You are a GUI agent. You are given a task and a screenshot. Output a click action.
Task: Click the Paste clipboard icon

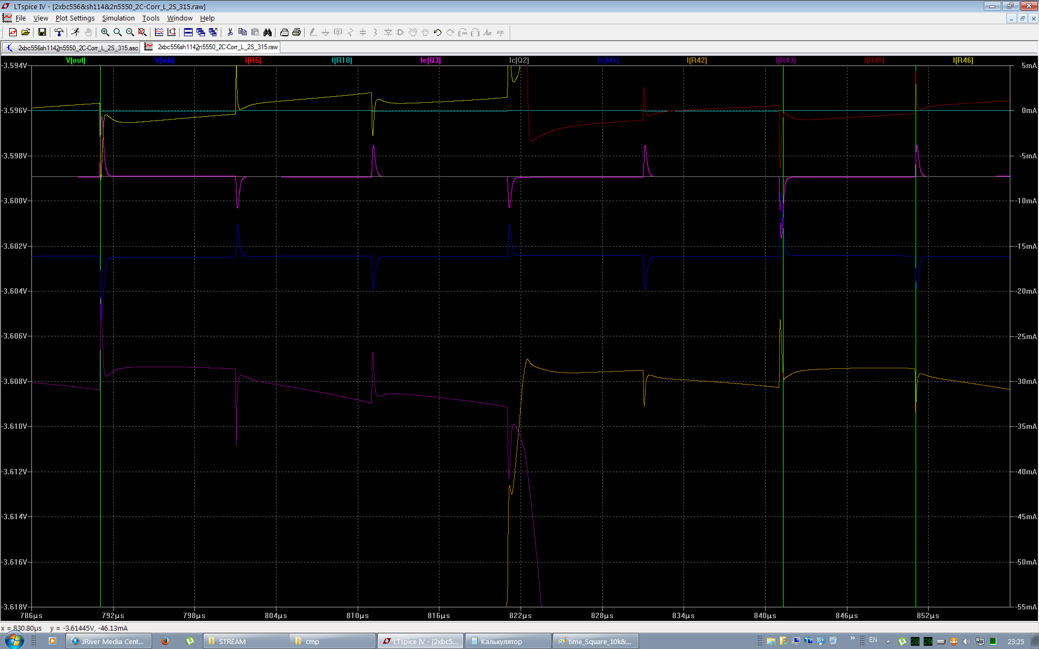click(x=255, y=32)
